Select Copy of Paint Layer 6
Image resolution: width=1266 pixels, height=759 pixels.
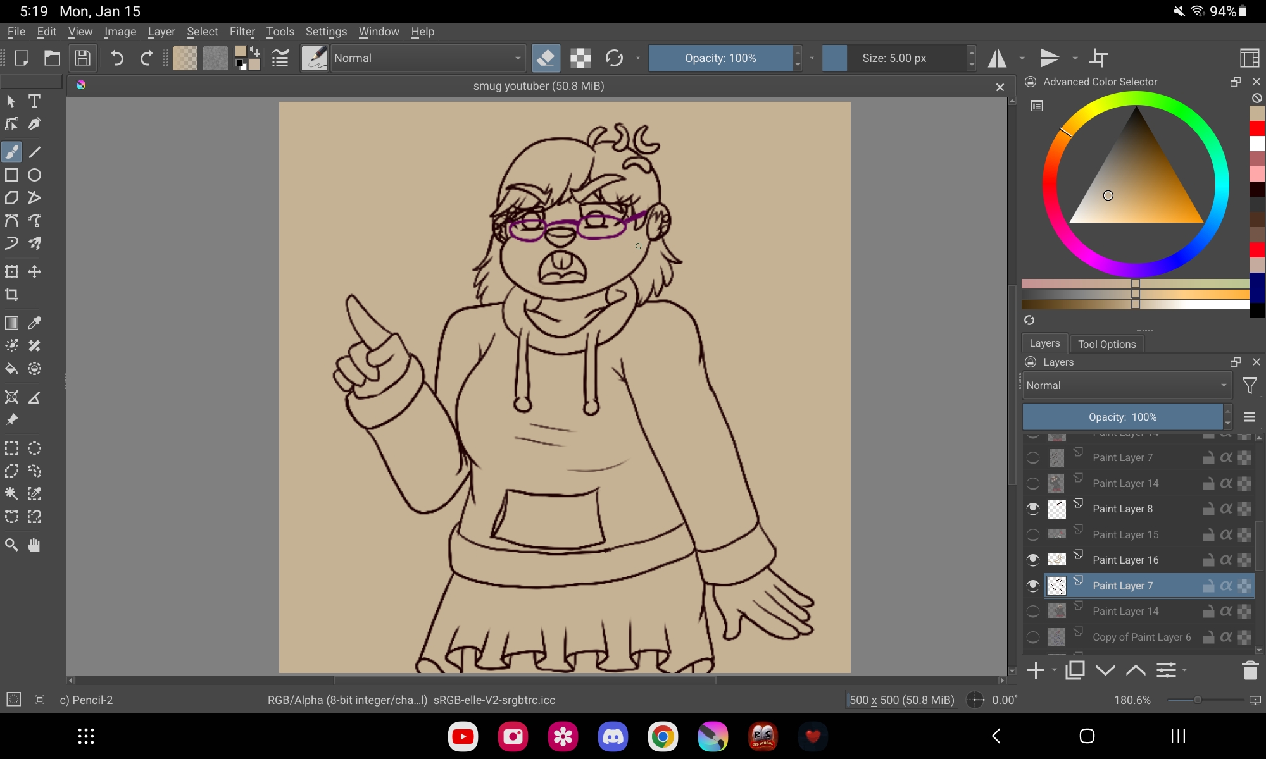click(1141, 637)
